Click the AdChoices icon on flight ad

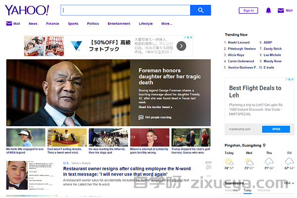click(288, 79)
